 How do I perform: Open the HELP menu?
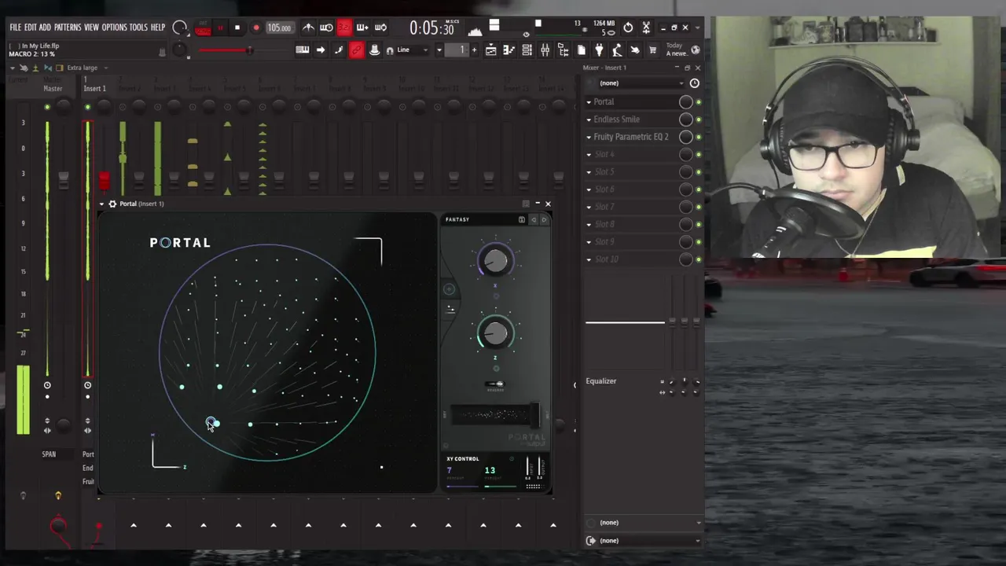tap(158, 28)
